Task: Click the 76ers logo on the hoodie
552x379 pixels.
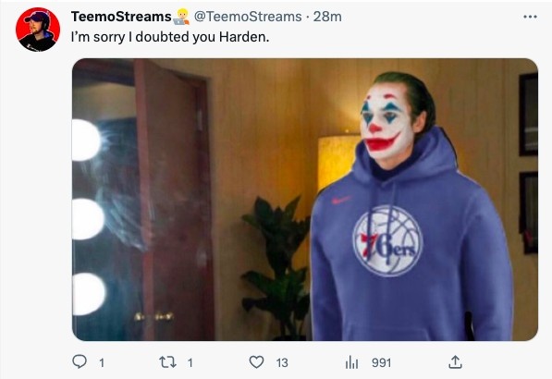Action: [387, 241]
